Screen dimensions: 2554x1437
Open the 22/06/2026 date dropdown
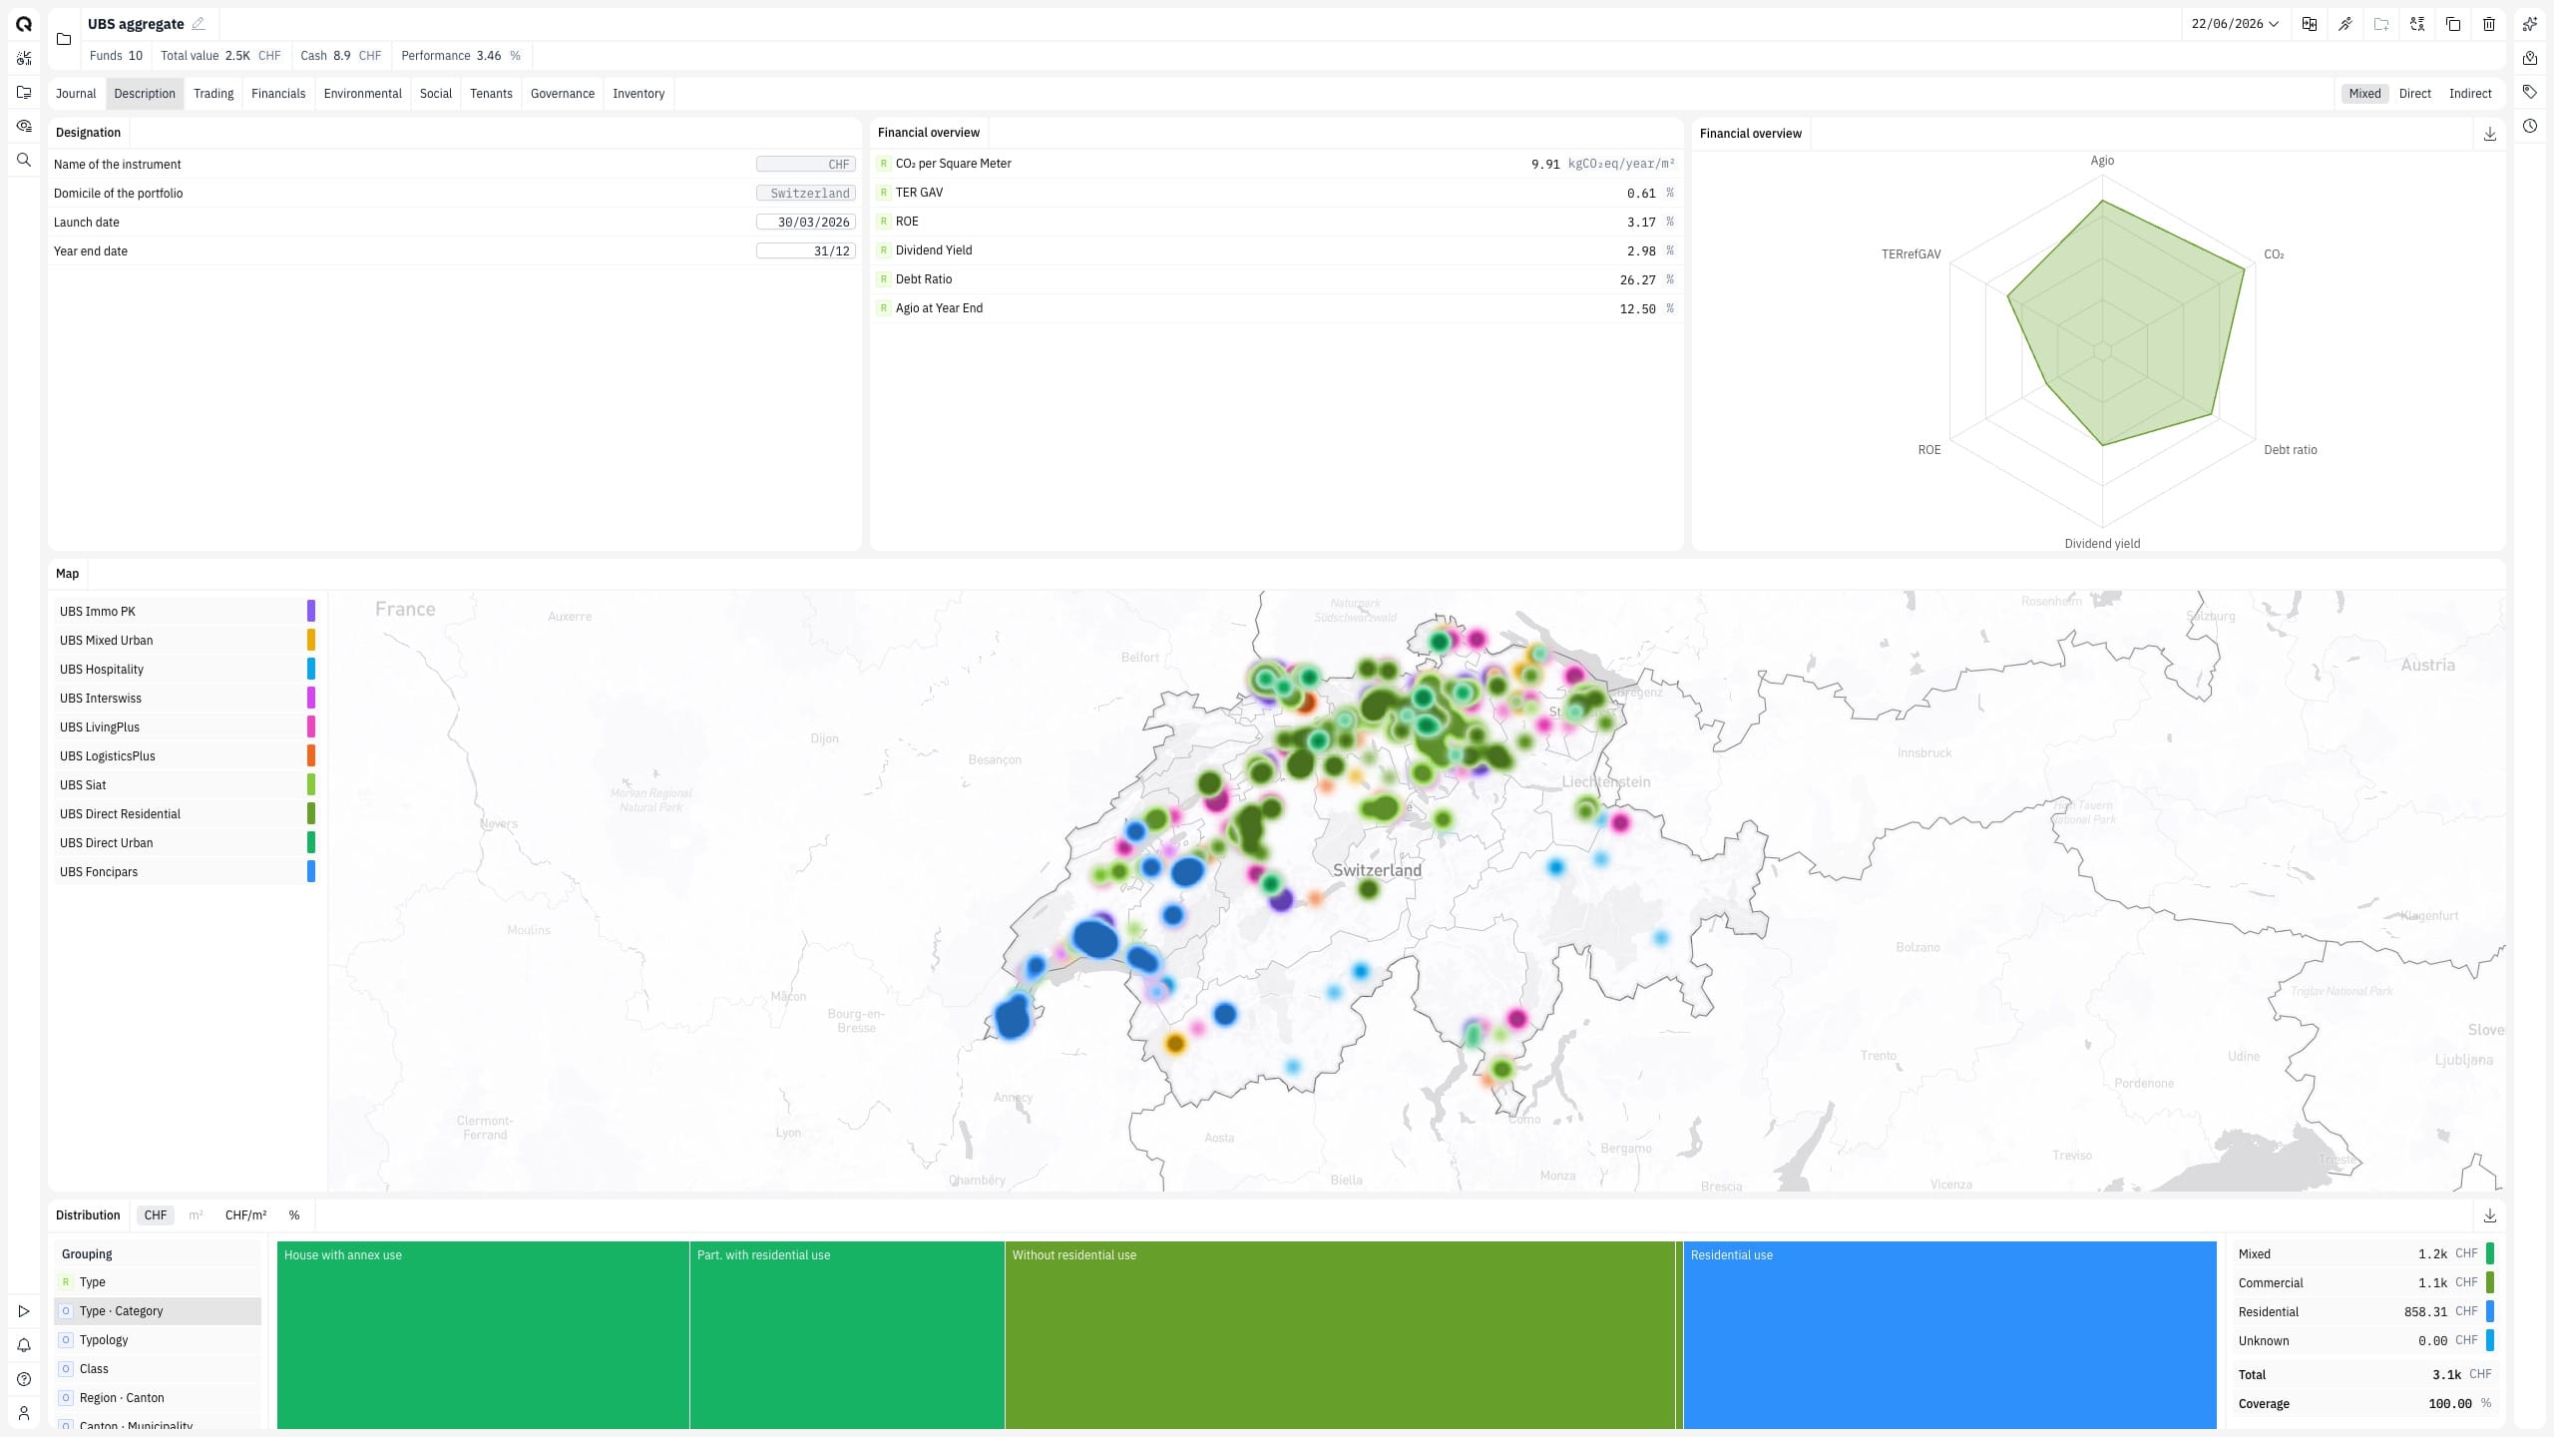[2235, 24]
